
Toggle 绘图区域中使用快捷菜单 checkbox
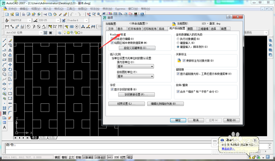(112, 43)
